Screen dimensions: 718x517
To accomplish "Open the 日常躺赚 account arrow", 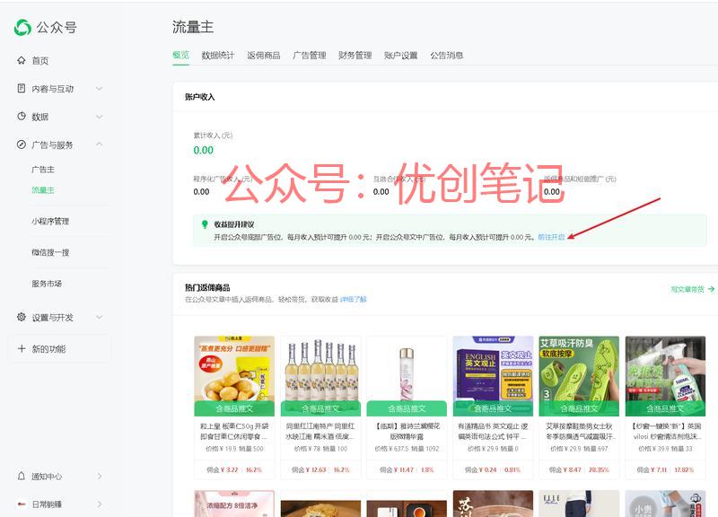I will point(100,504).
